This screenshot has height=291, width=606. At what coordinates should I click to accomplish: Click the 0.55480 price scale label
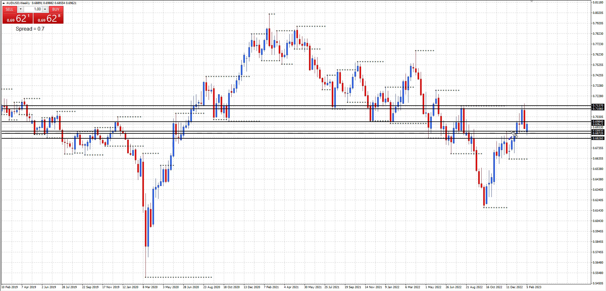click(x=598, y=273)
